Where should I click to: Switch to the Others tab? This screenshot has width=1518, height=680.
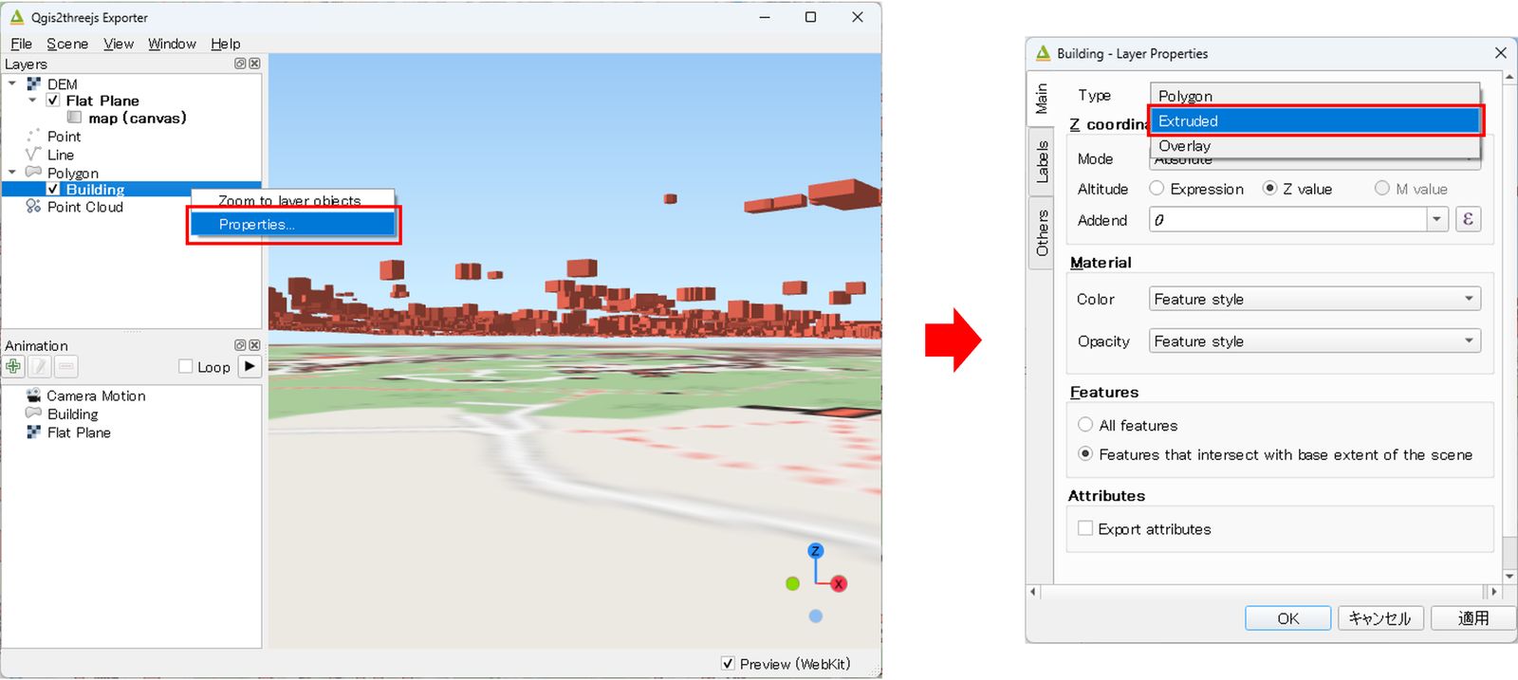pos(1042,232)
